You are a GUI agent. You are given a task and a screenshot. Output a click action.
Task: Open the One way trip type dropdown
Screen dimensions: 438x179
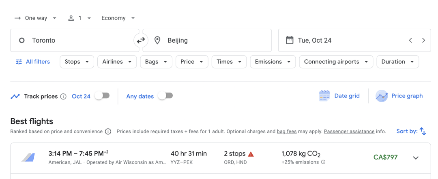pos(36,18)
